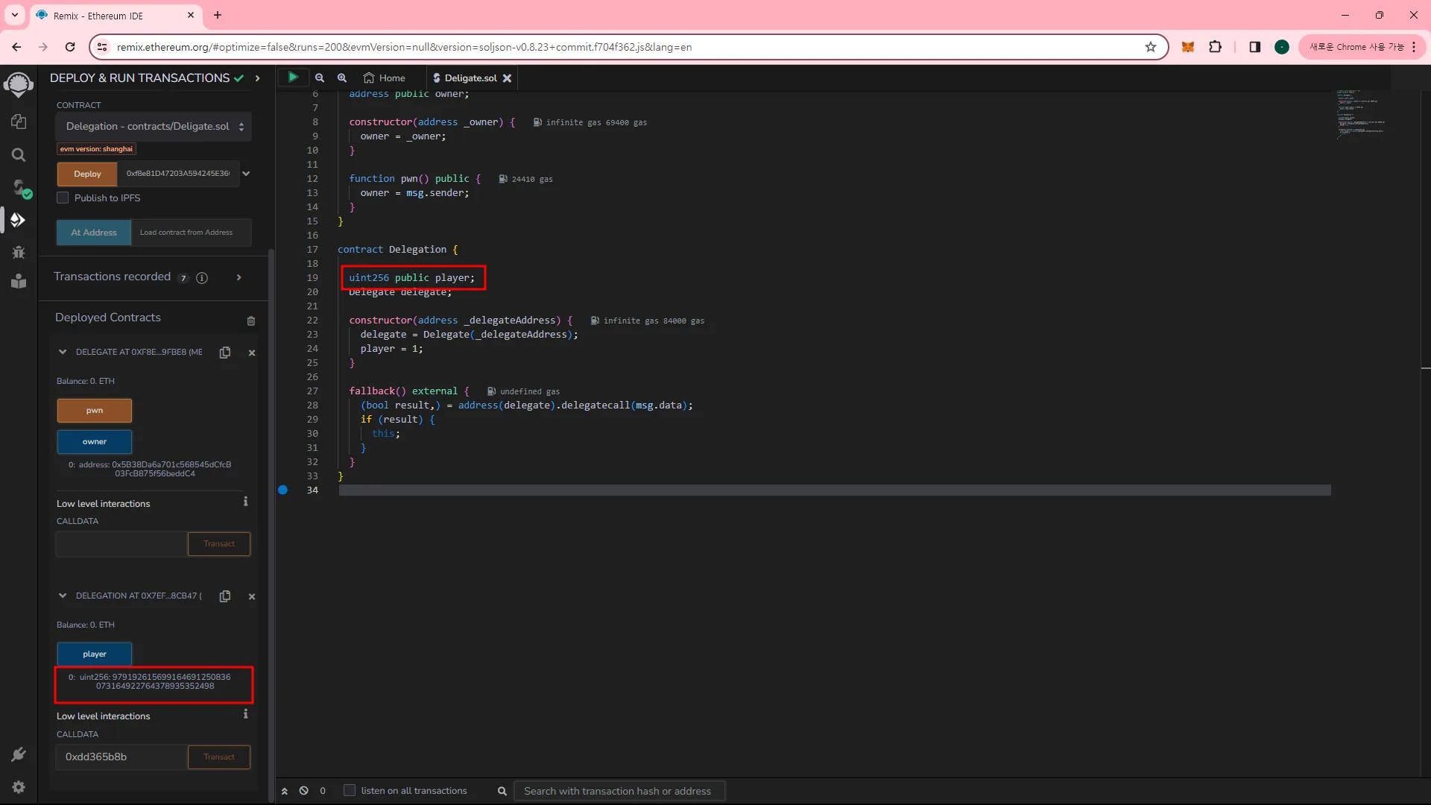Image resolution: width=1431 pixels, height=805 pixels.
Task: Reload the page in Chrome
Action: point(70,47)
